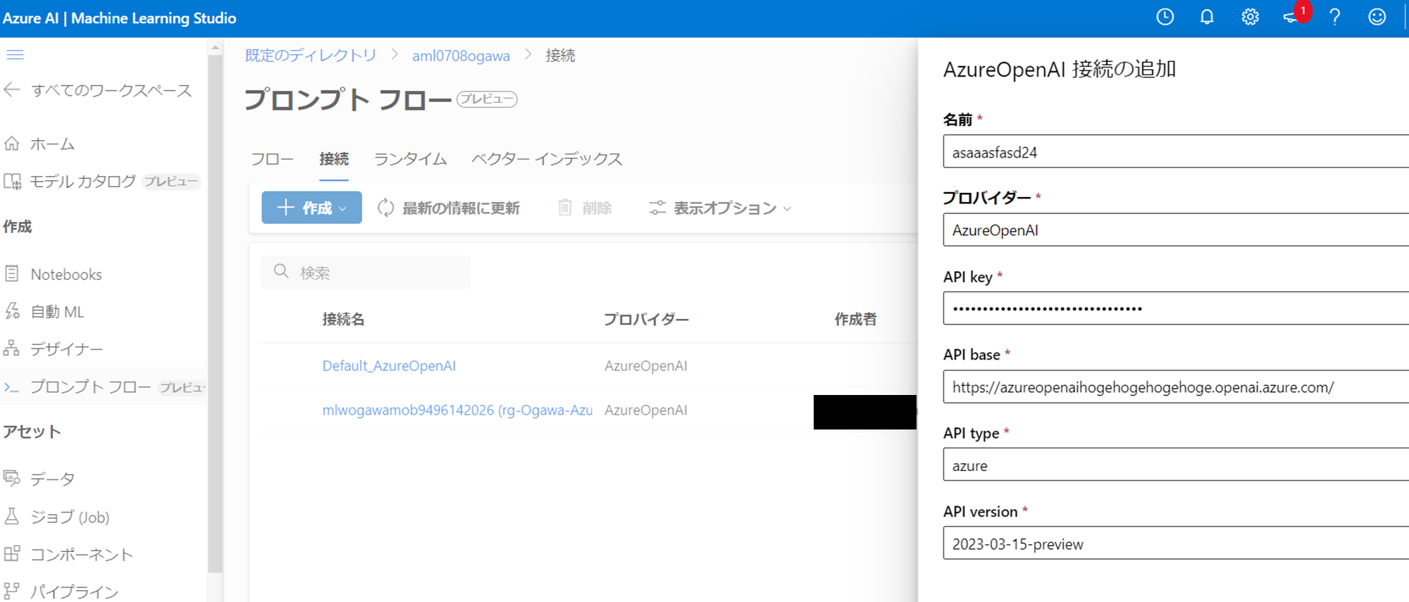Open パイプライン in the sidebar
The width and height of the screenshot is (1409, 602).
click(x=75, y=591)
